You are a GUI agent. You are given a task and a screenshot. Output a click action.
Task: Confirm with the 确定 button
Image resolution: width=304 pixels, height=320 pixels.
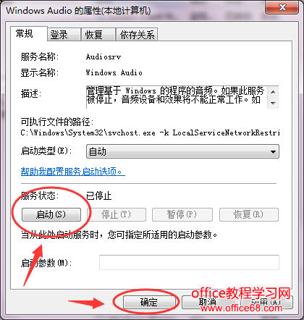pos(149,302)
